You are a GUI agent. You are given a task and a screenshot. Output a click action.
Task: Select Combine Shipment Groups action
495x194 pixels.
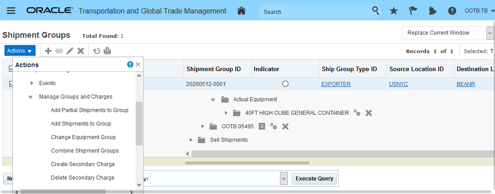pyautogui.click(x=85, y=151)
